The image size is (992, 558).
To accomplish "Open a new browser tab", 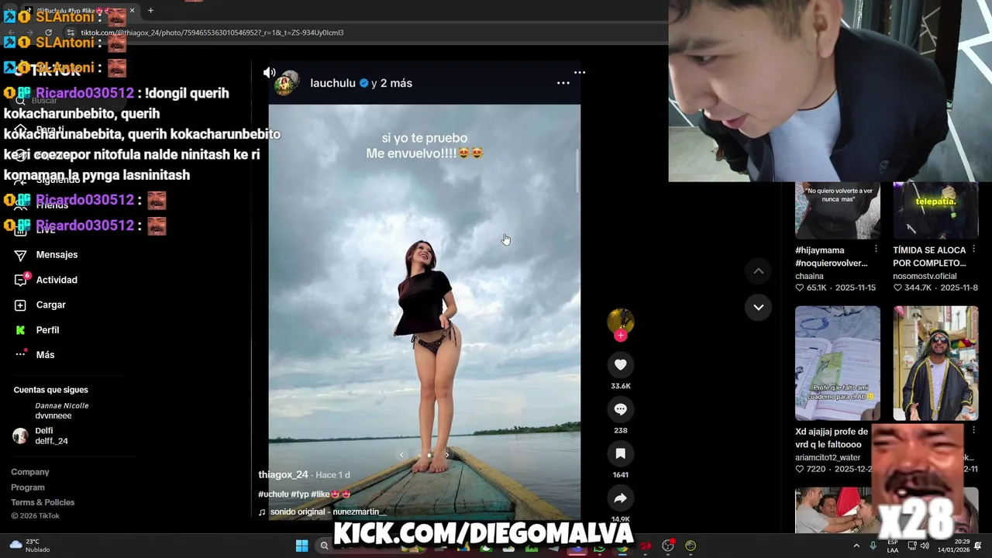I will (150, 11).
